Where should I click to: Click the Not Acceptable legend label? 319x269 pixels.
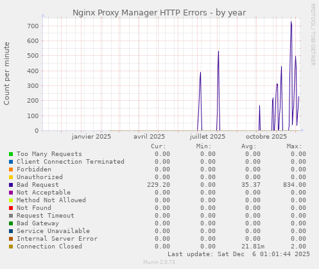tap(44, 193)
